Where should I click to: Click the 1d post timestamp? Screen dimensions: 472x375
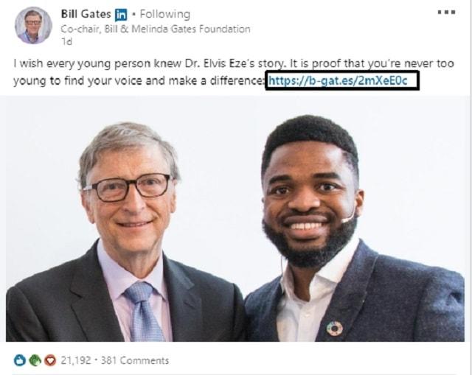pos(66,42)
